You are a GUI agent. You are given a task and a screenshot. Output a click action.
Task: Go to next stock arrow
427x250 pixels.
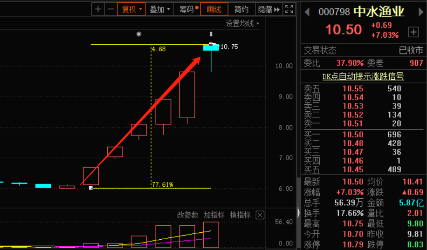[421, 12]
